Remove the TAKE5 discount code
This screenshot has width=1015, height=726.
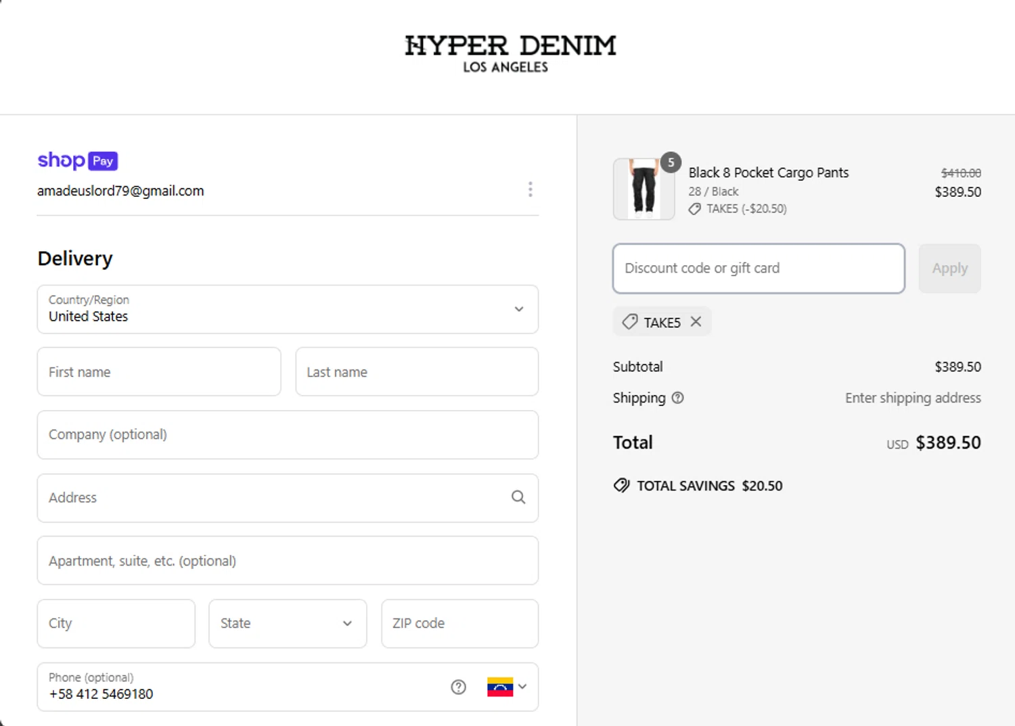coord(696,321)
